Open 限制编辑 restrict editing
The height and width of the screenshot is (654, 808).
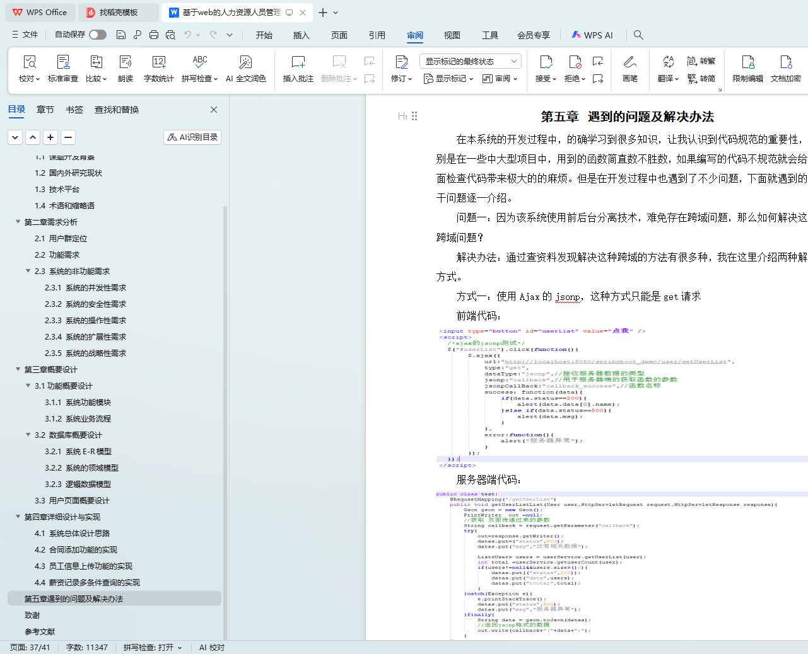(748, 69)
